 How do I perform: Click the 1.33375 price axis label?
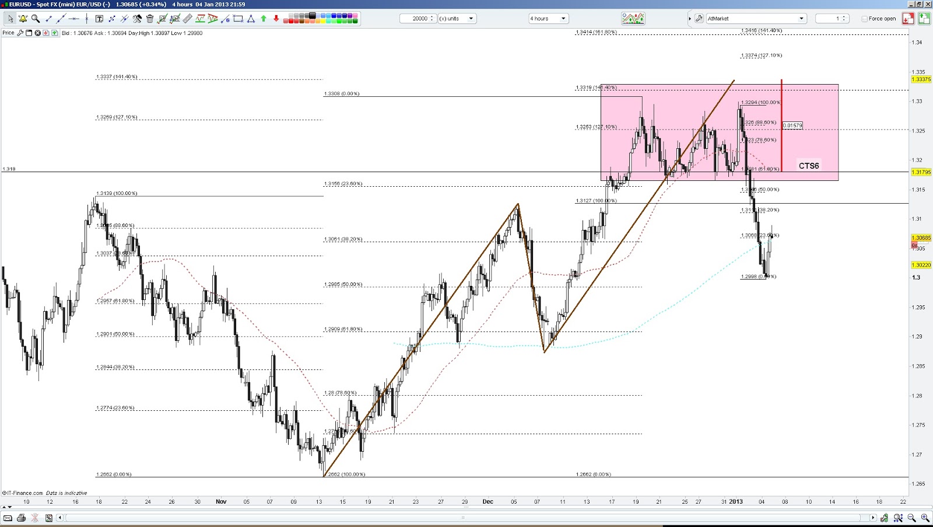(x=921, y=79)
